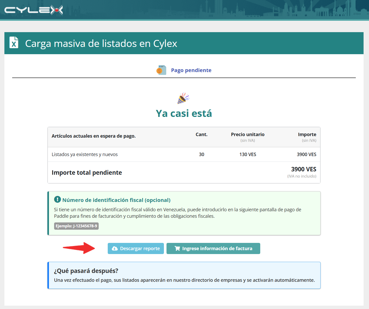Click the party popper celebration icon
Image resolution: width=369 pixels, height=309 pixels.
pos(183,98)
